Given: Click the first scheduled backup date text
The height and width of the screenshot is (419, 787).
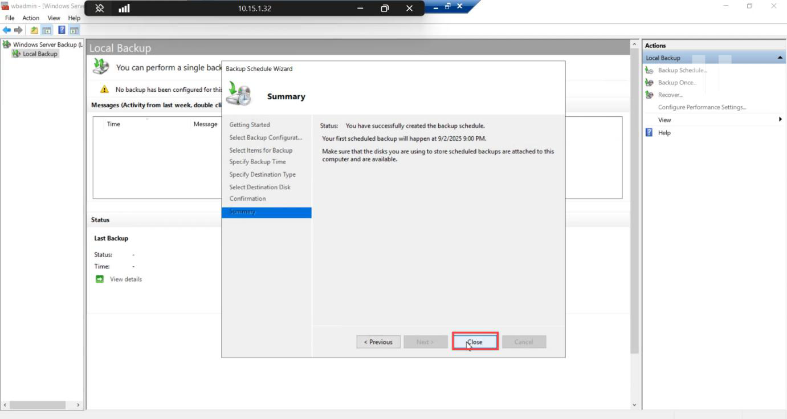Looking at the screenshot, I should click(404, 139).
